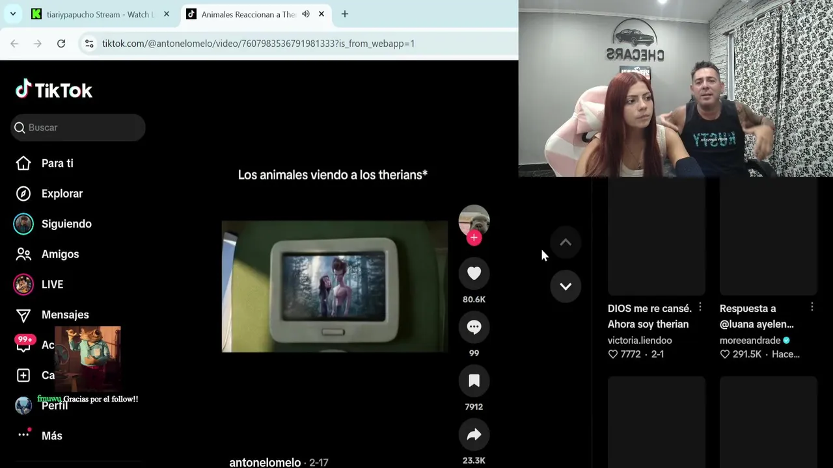View site information icon

tap(89, 44)
